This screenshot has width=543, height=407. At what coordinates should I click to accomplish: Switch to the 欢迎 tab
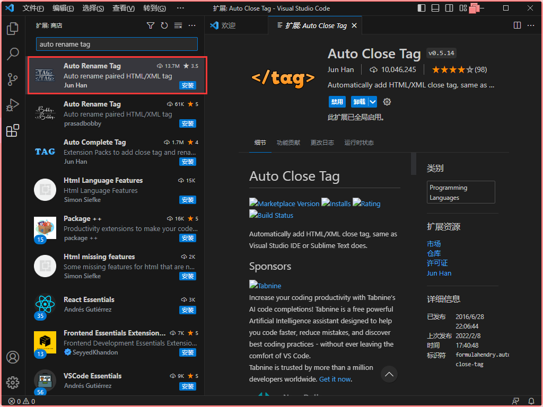[x=236, y=25]
